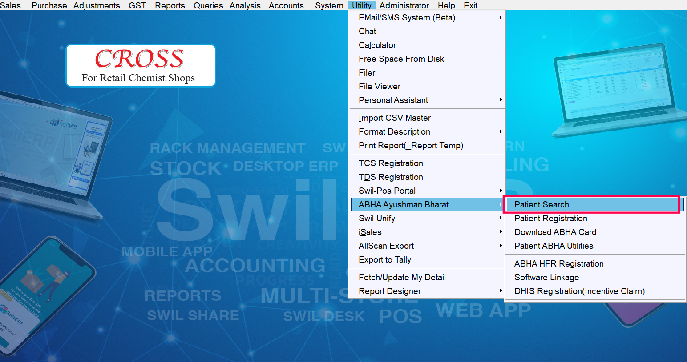This screenshot has width=687, height=362.
Task: Open Chat from Utility menu
Action: (427, 31)
